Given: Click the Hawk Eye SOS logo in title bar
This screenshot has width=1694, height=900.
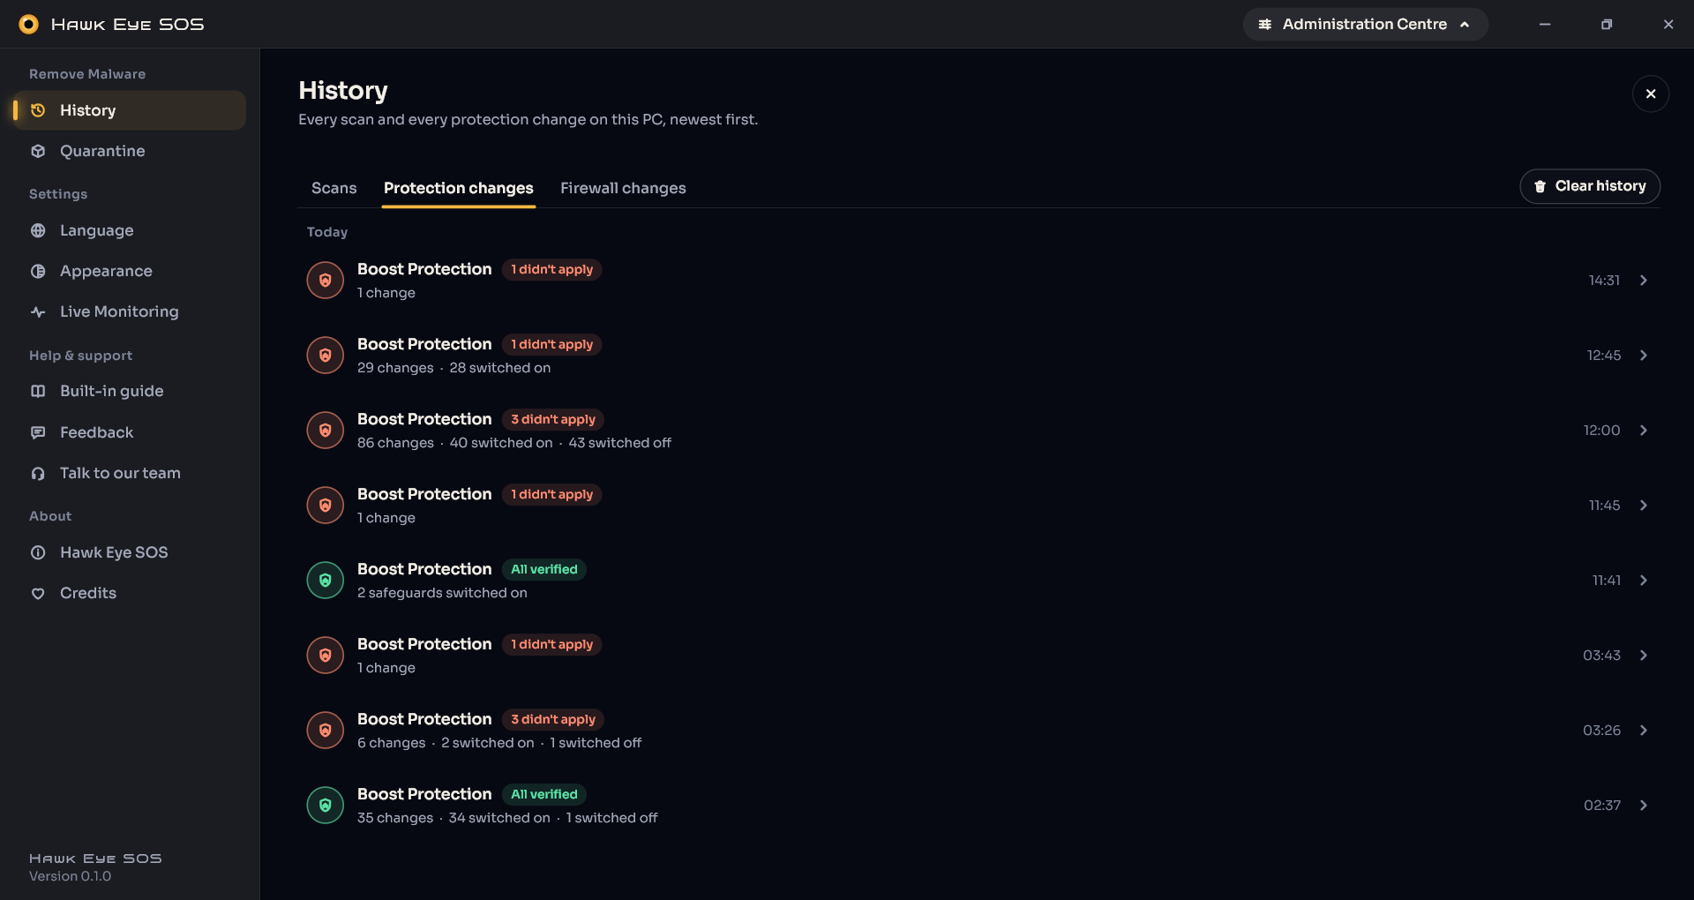Looking at the screenshot, I should coord(28,24).
